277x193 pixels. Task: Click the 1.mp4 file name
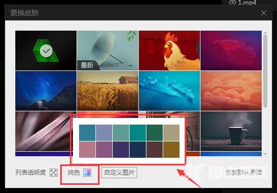tap(247, 3)
